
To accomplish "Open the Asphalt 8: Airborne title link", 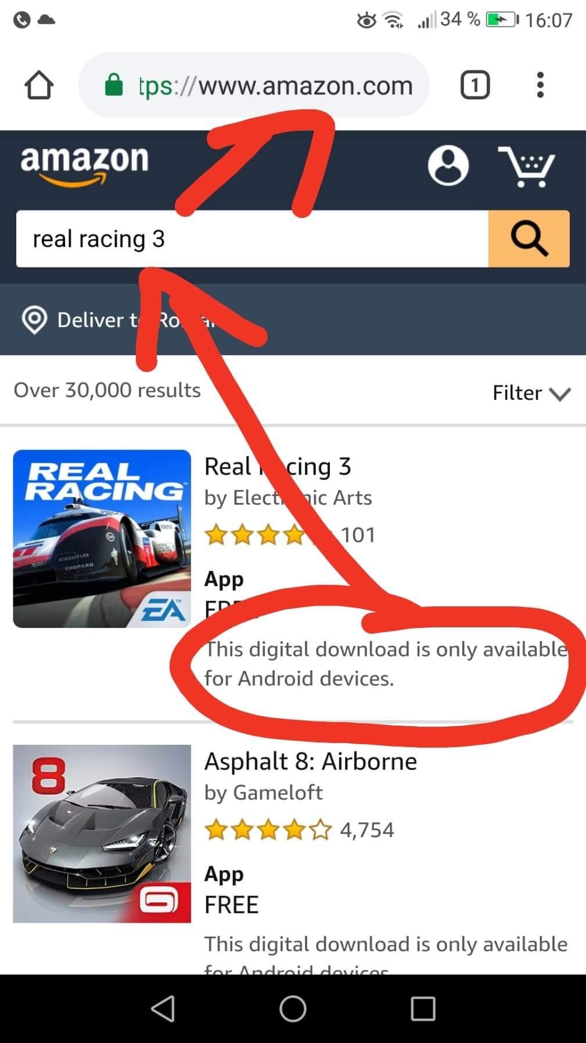I will (x=311, y=761).
